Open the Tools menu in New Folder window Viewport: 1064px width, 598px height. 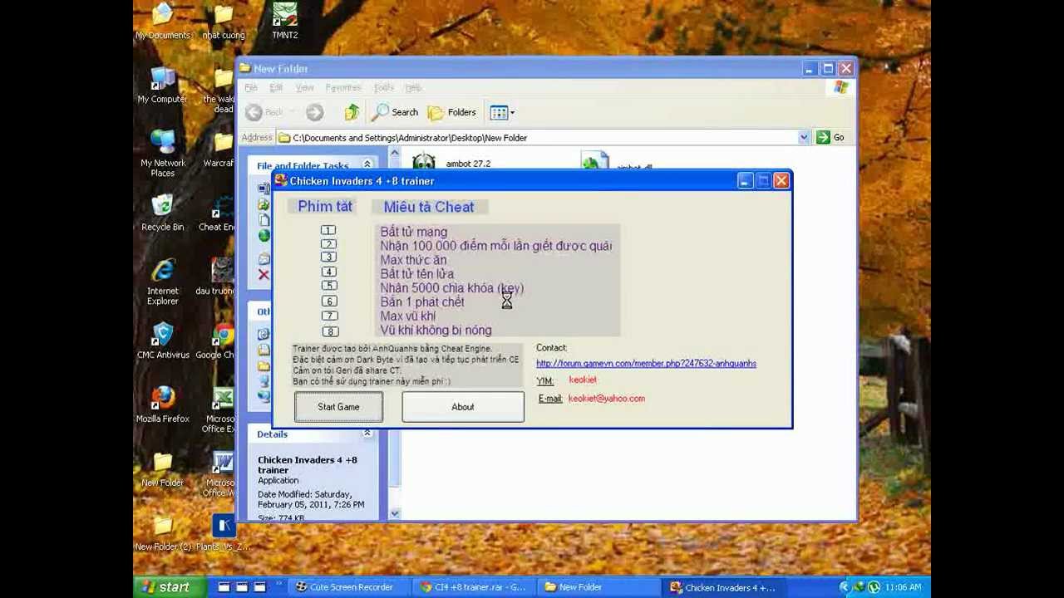point(384,87)
